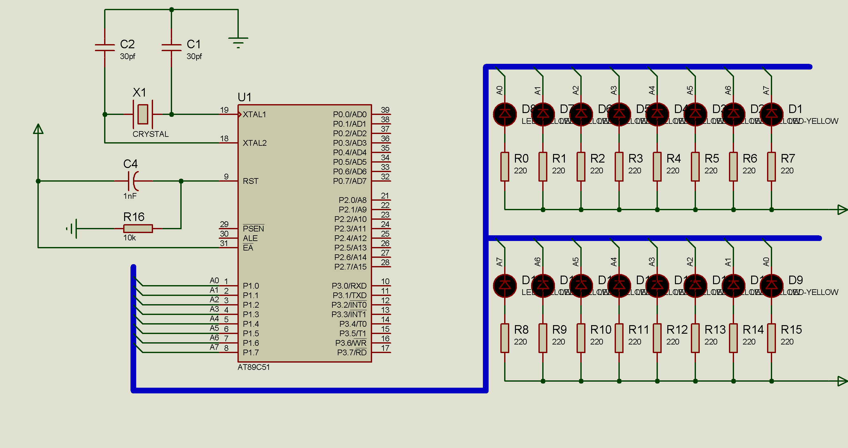Click the P0.0/AD0 pin 39
This screenshot has width=848, height=448.
click(382, 114)
